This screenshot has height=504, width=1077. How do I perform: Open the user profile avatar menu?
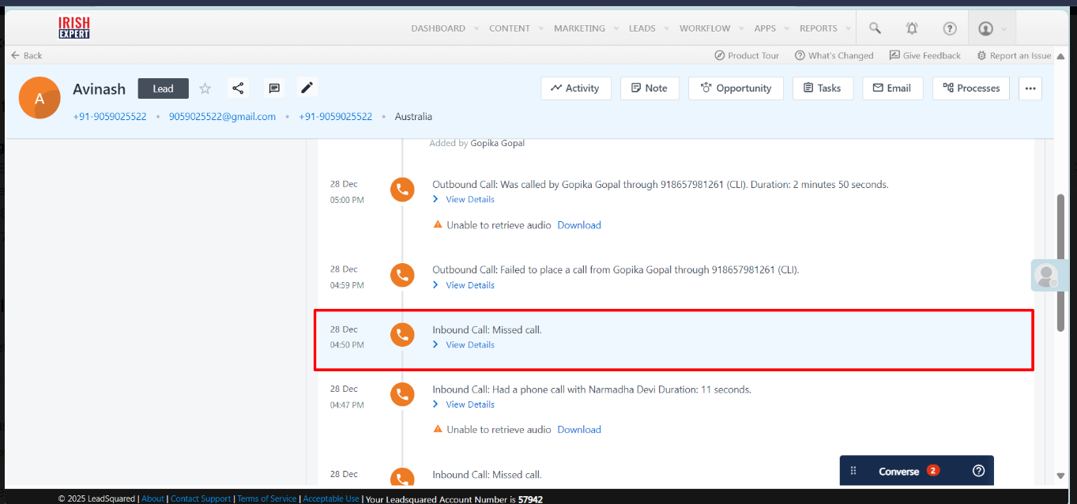pyautogui.click(x=985, y=28)
